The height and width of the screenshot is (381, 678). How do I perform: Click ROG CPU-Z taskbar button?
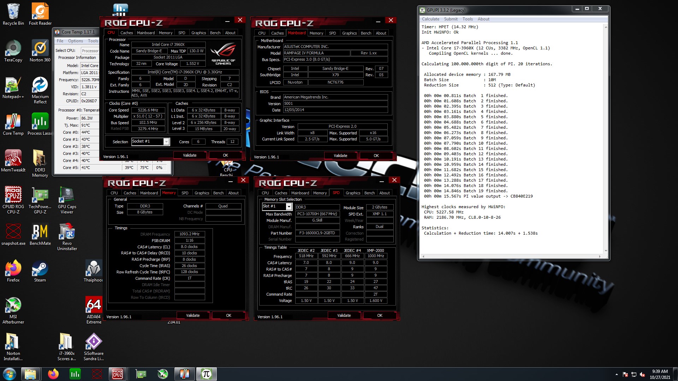118,374
